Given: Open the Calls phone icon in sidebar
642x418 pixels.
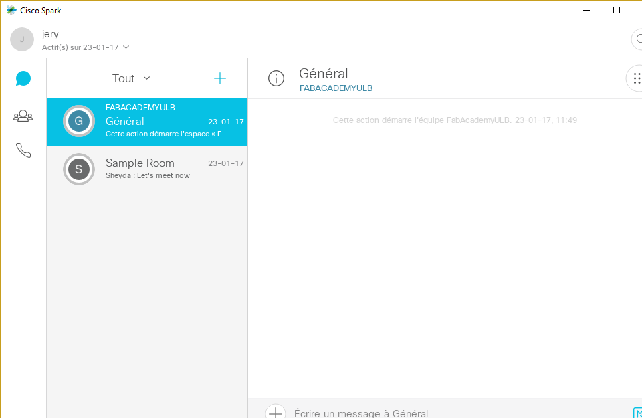Looking at the screenshot, I should click(23, 150).
